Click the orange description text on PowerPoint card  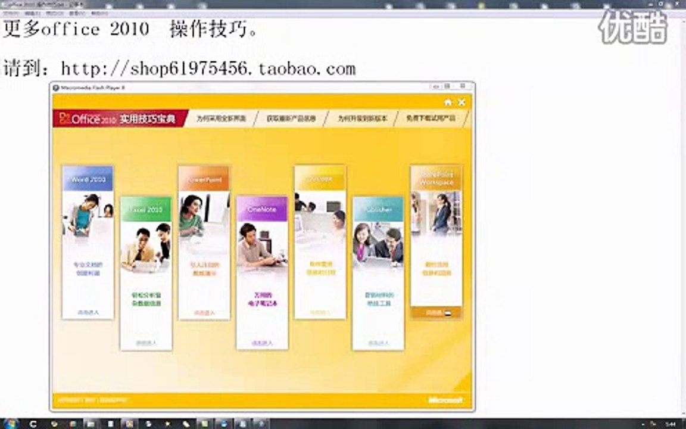204,269
